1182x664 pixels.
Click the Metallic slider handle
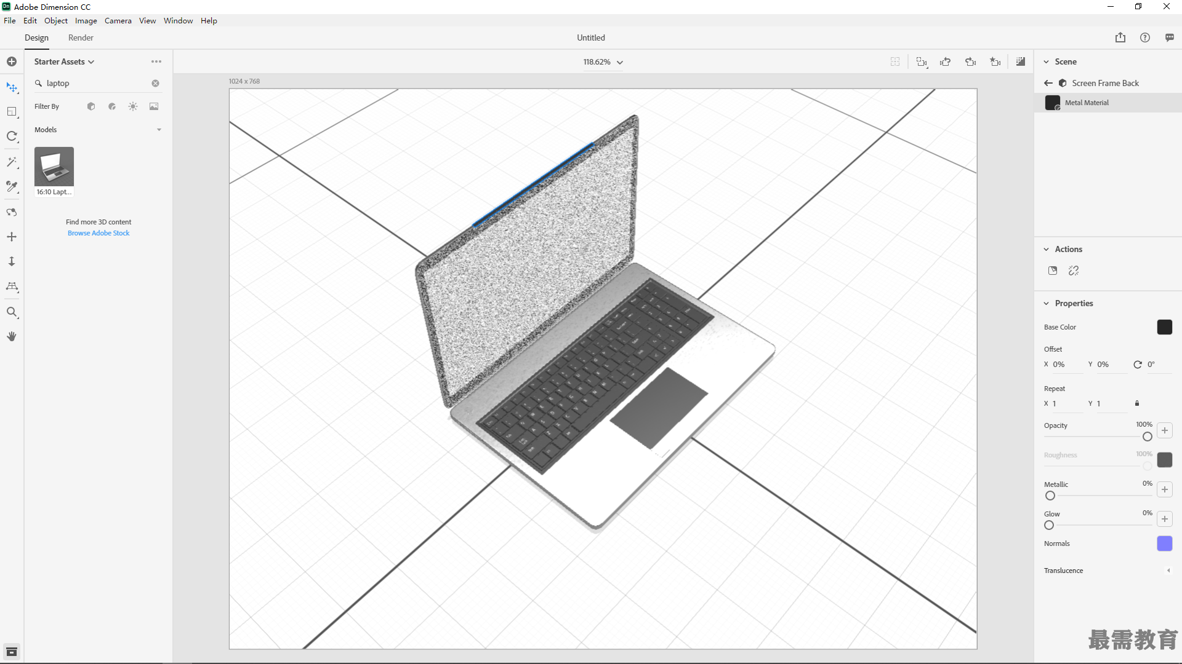tap(1050, 496)
